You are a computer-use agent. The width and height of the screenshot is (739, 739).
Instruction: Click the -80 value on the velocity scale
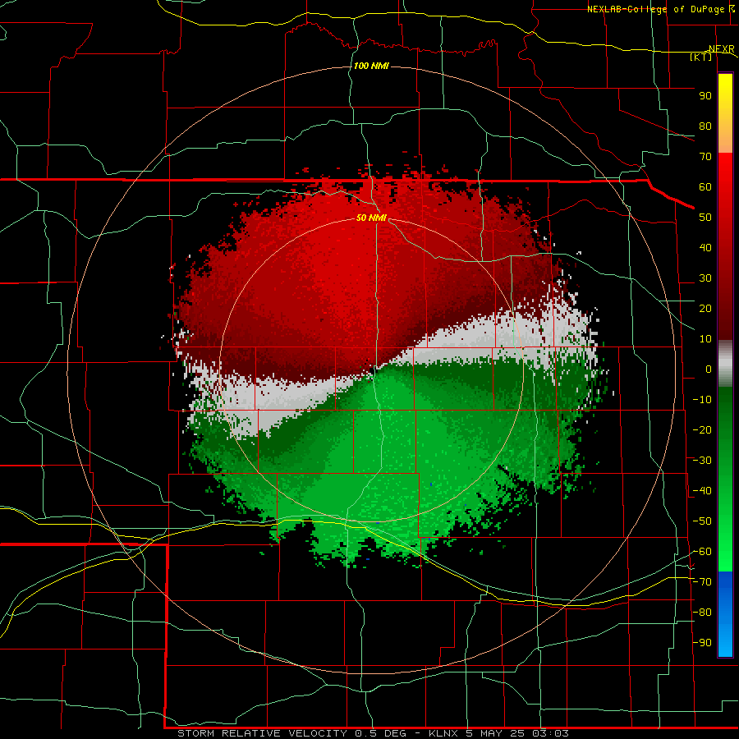point(702,613)
